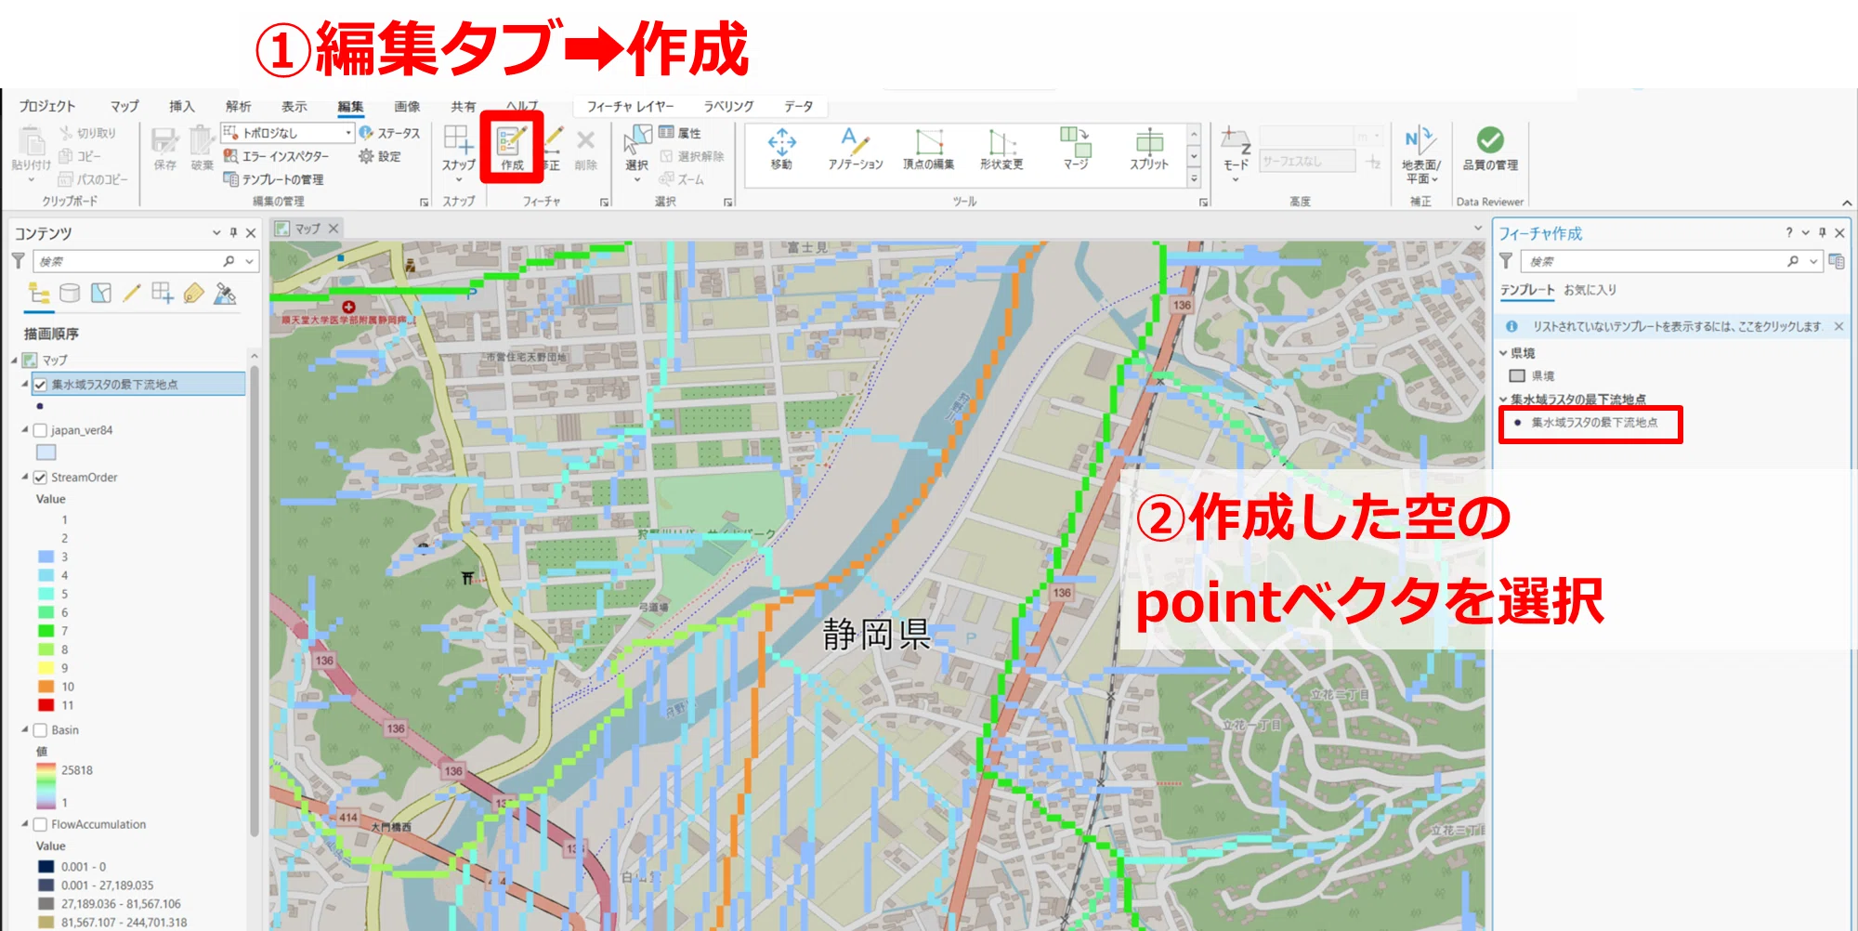This screenshot has height=931, width=1858.
Task: Collapse the japan_ver84 layer tree node
Action: click(25, 429)
